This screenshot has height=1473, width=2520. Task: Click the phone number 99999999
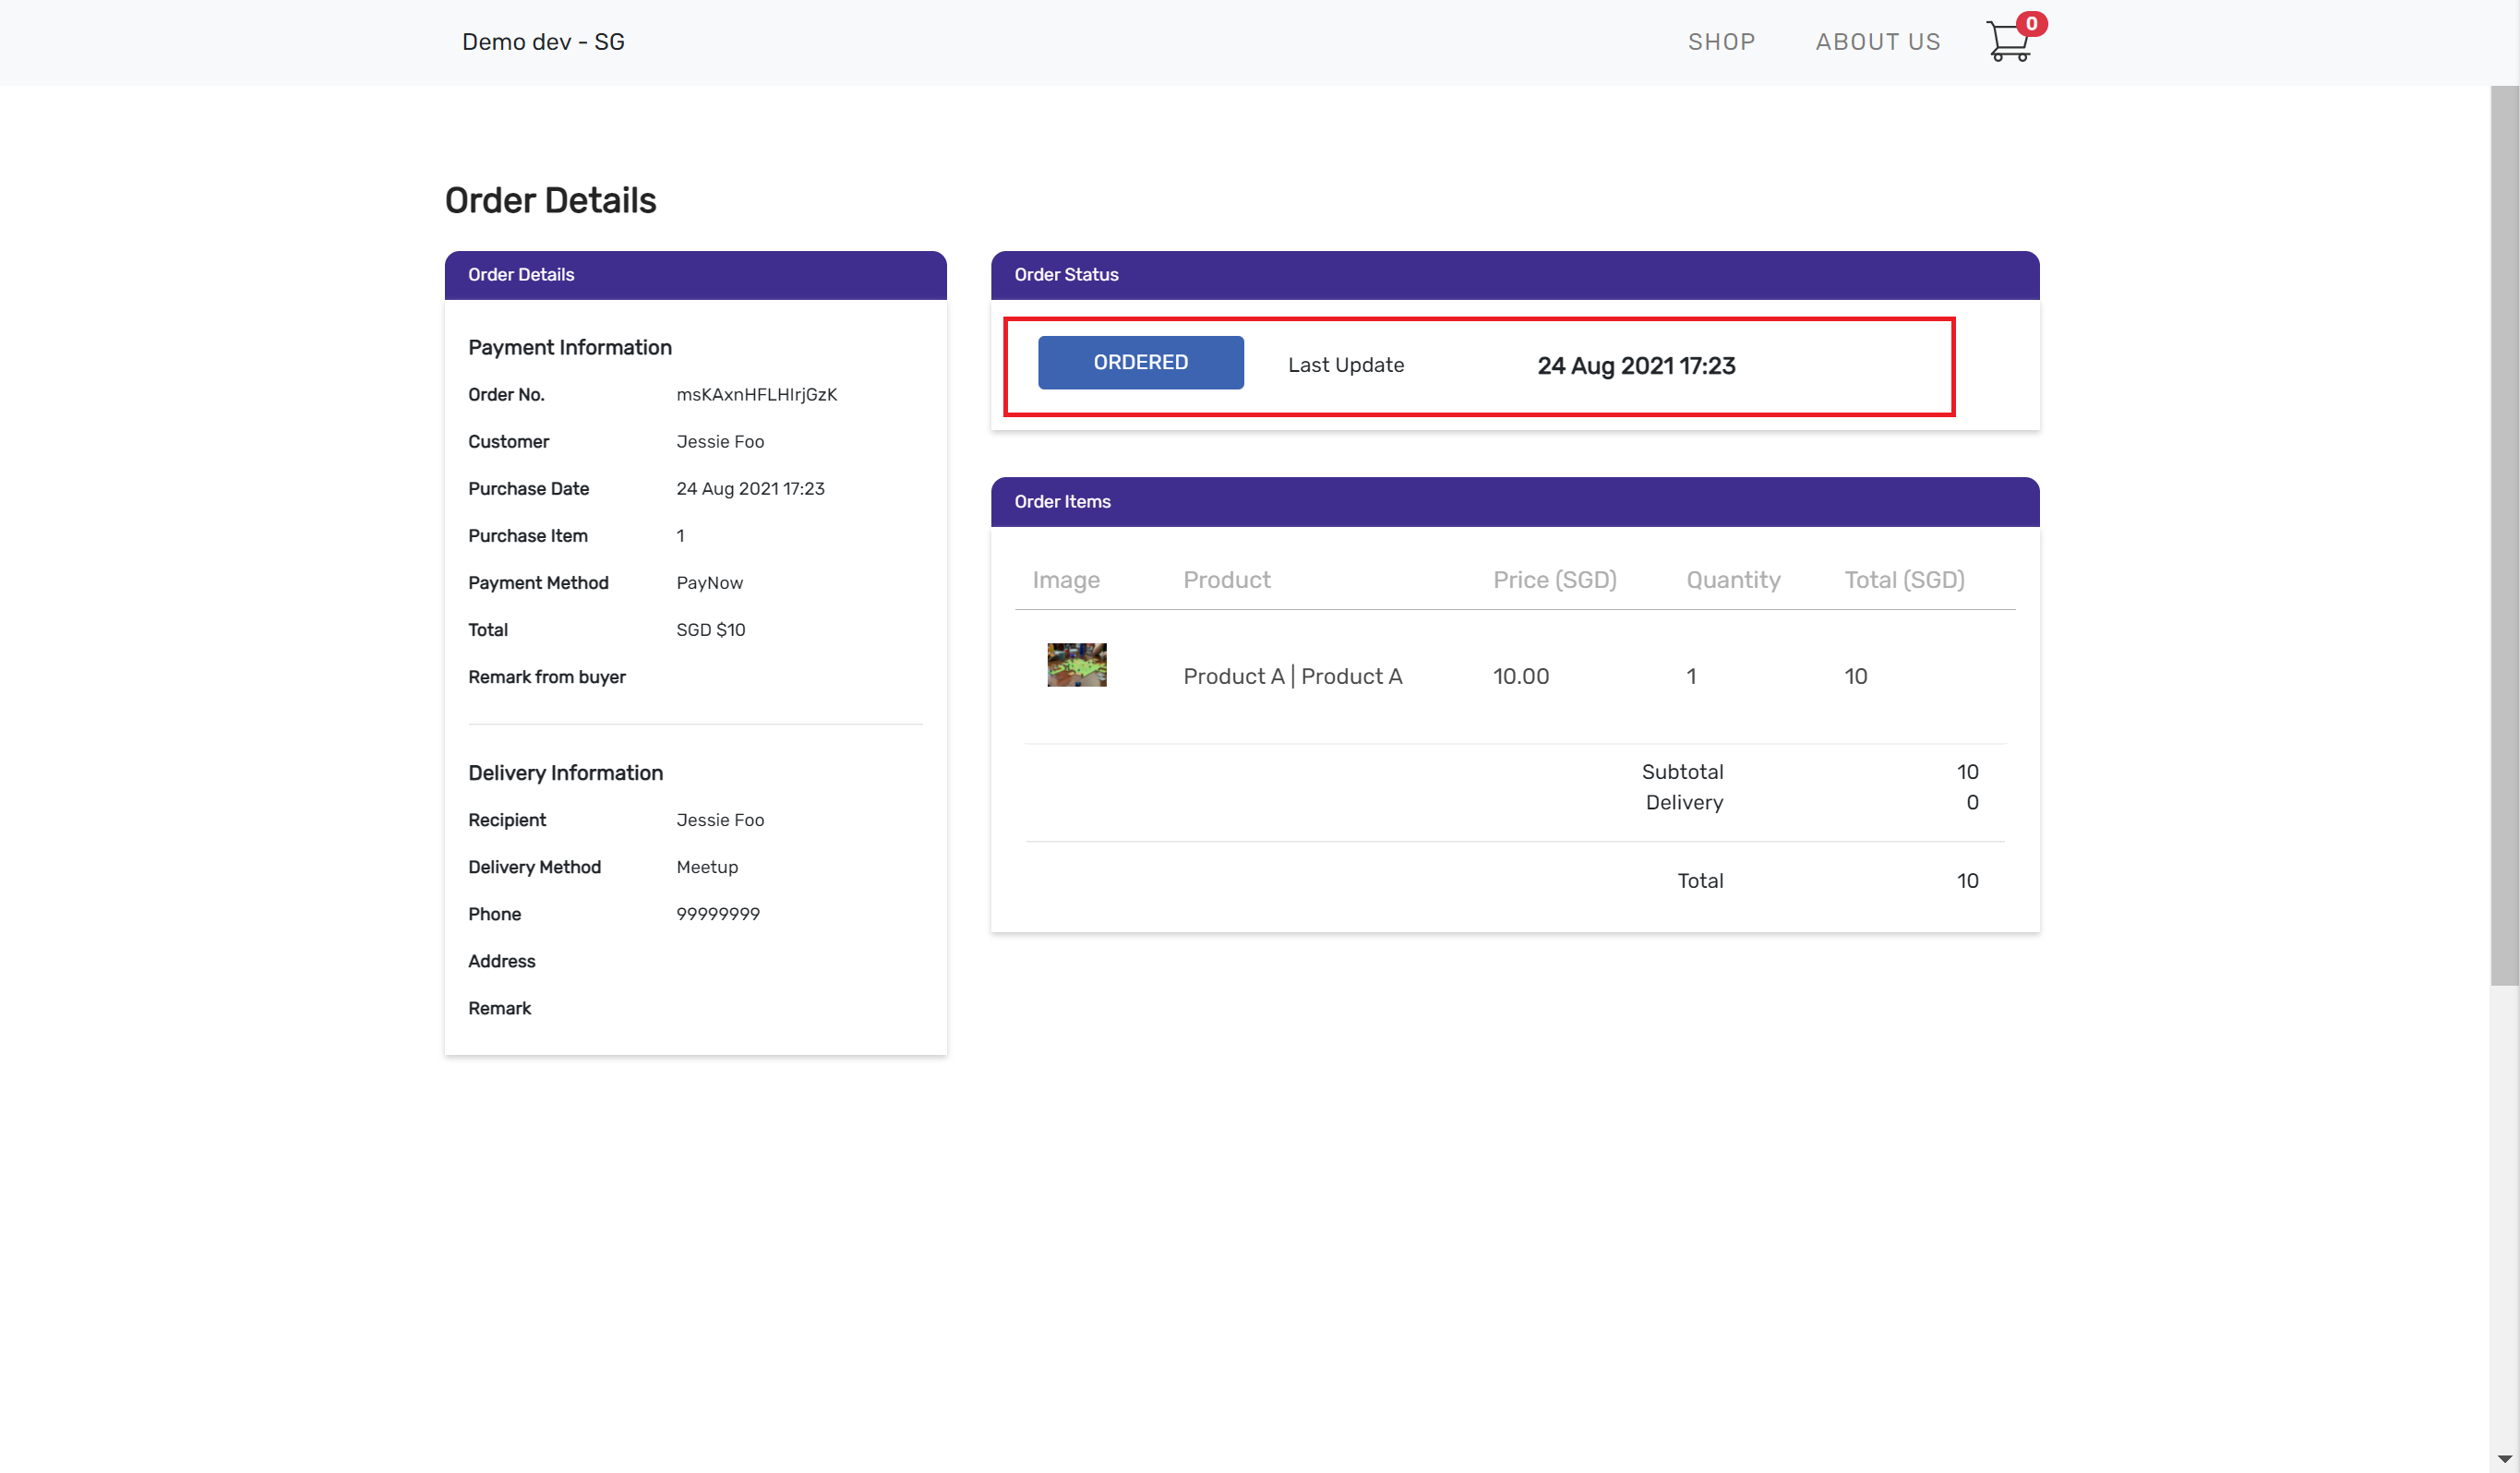click(717, 914)
